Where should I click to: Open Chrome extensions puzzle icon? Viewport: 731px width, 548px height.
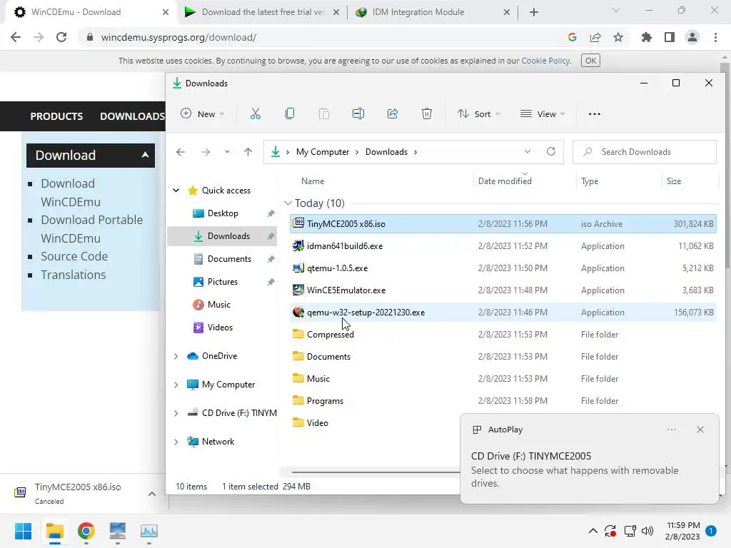pyautogui.click(x=647, y=37)
